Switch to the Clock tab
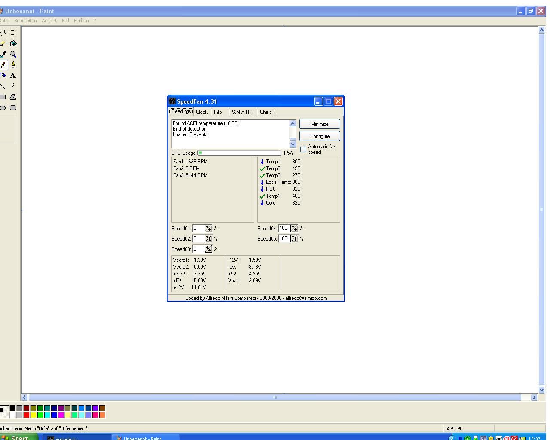550x440 pixels. click(202, 112)
